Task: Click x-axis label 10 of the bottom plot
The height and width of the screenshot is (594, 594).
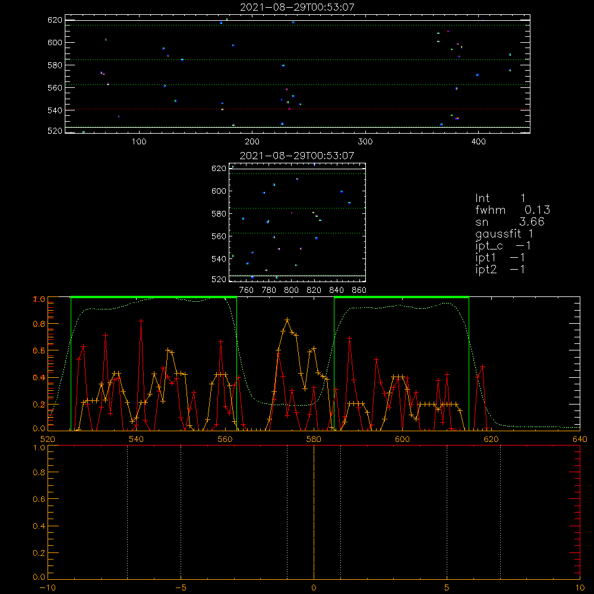Action: tap(580, 588)
